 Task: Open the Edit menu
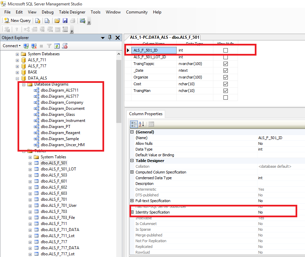(x=19, y=12)
